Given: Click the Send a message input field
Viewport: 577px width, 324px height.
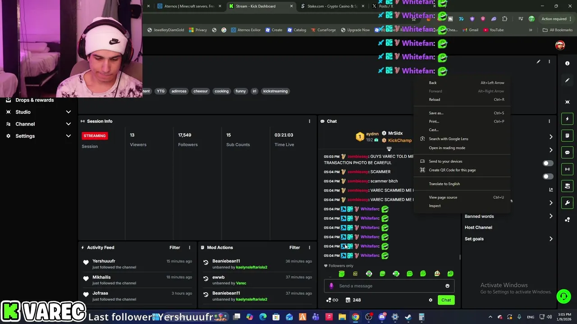Looking at the screenshot, I should click(389, 286).
